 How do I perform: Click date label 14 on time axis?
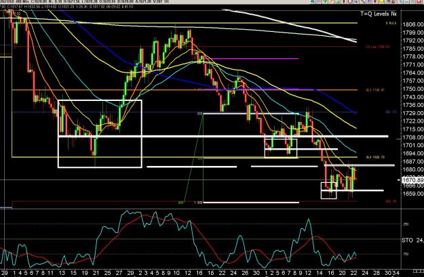point(320,273)
